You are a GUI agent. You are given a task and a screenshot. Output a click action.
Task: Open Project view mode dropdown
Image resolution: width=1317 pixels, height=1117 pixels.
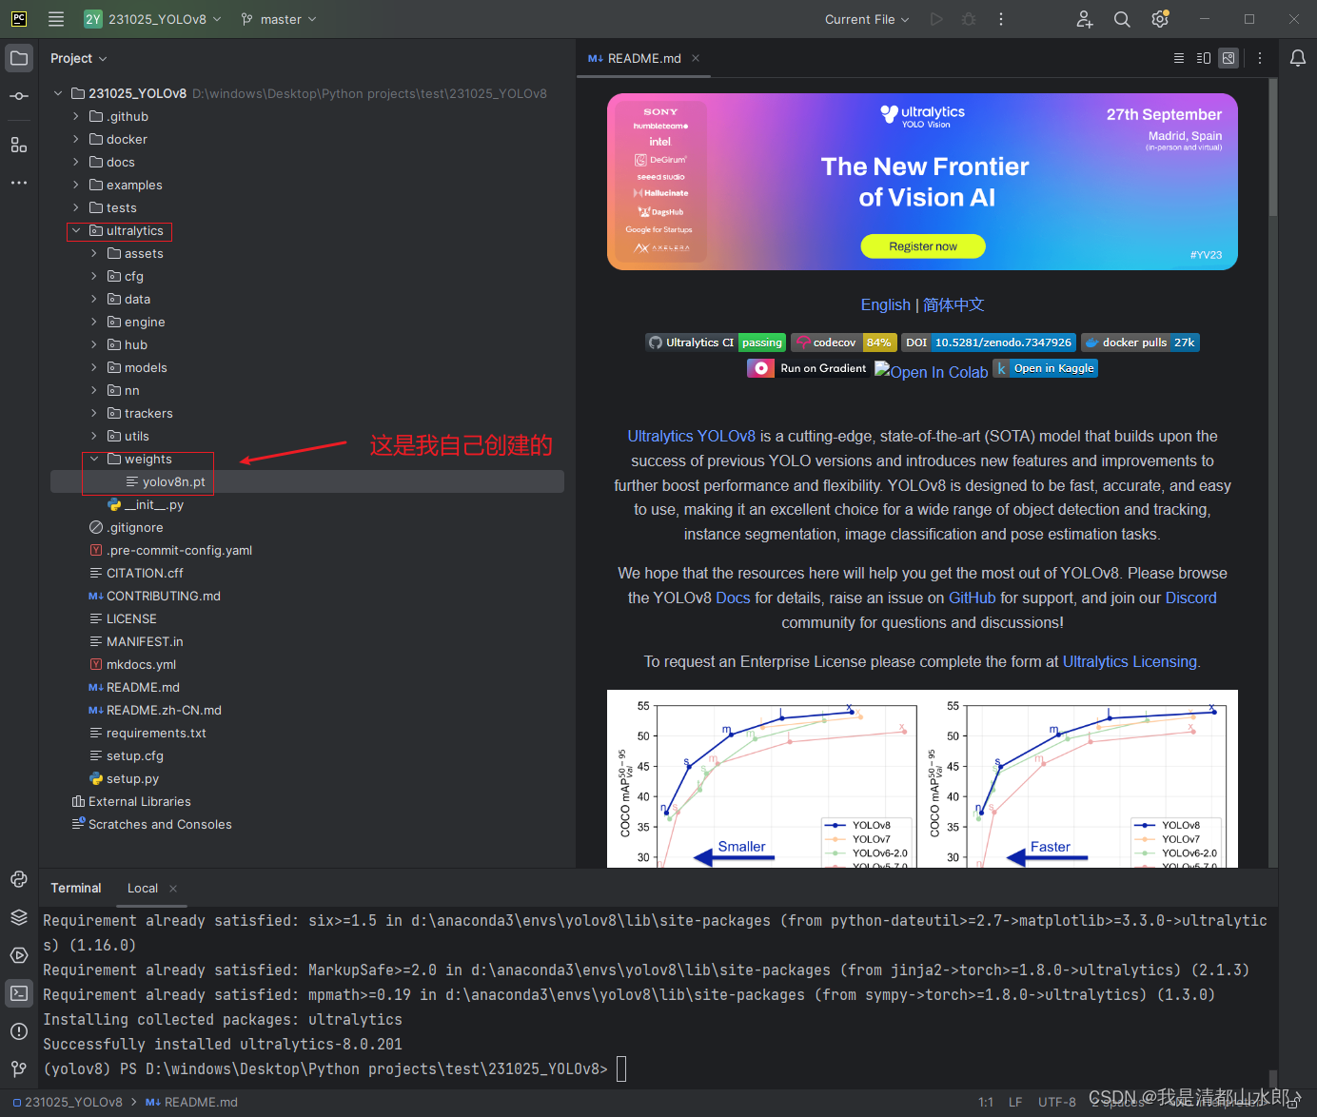click(79, 58)
